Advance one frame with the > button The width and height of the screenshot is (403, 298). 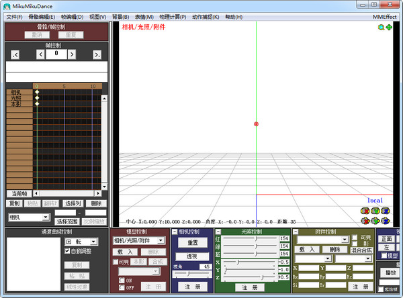point(73,54)
